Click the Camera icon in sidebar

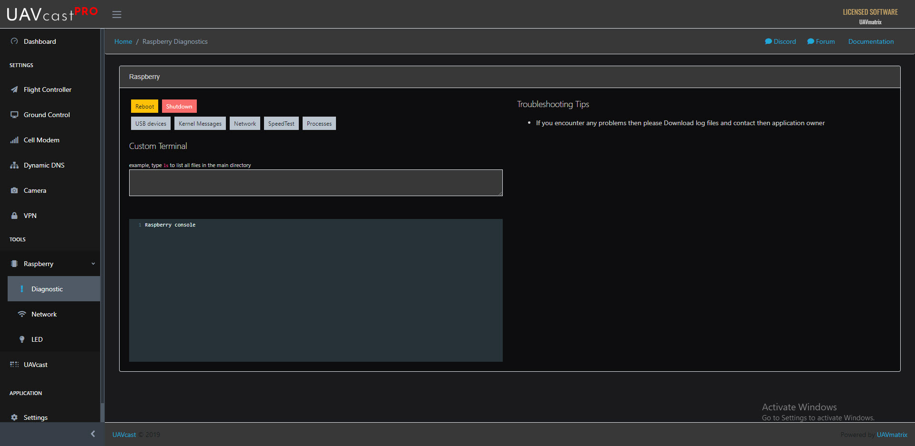pyautogui.click(x=14, y=190)
